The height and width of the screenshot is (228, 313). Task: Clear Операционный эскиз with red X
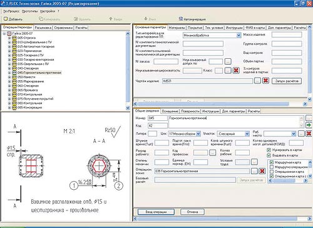262,171
